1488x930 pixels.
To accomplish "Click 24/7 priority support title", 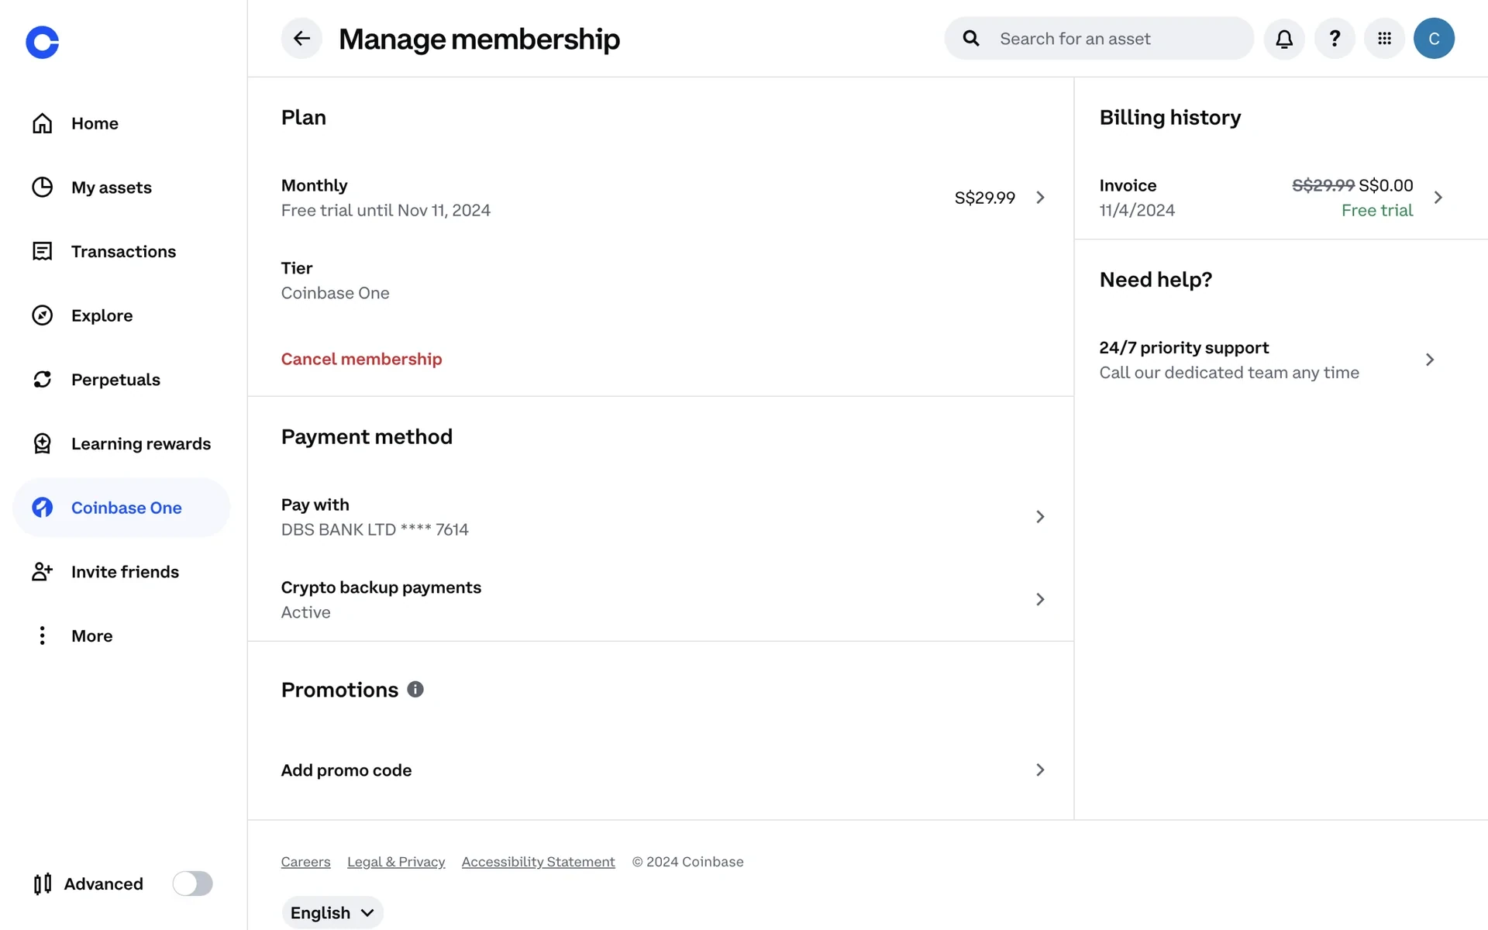I will click(x=1184, y=347).
